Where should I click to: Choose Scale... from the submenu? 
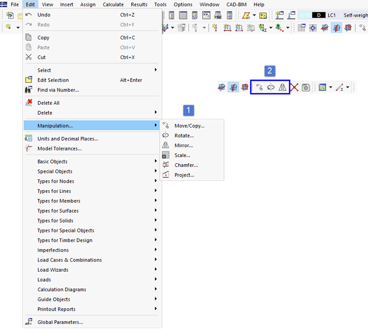(x=192, y=155)
